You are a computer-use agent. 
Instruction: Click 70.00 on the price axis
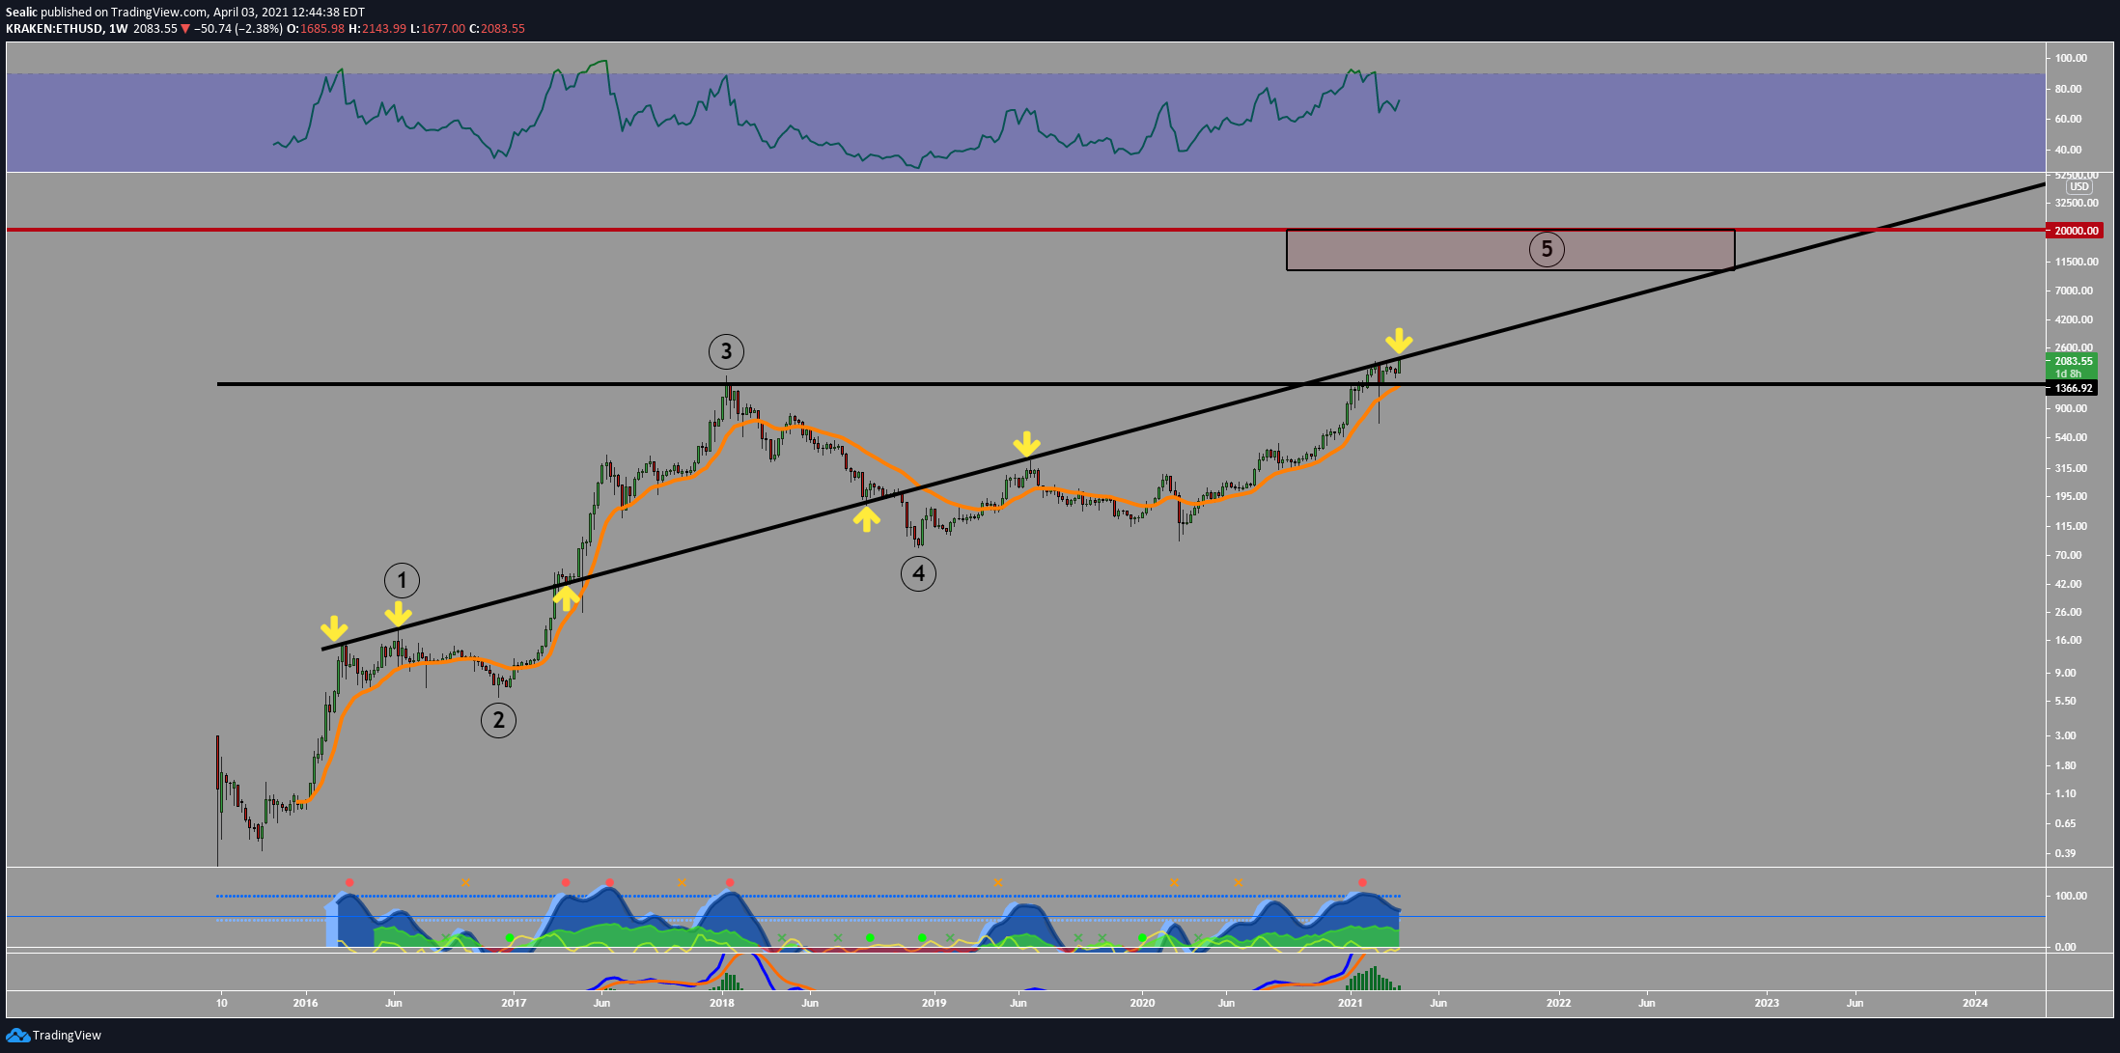click(x=2068, y=555)
